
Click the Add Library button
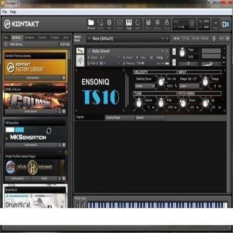coord(31,44)
